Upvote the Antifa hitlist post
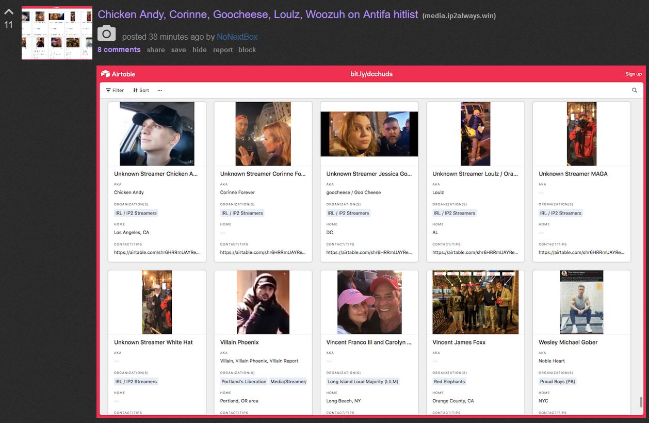649x423 pixels. [x=9, y=11]
